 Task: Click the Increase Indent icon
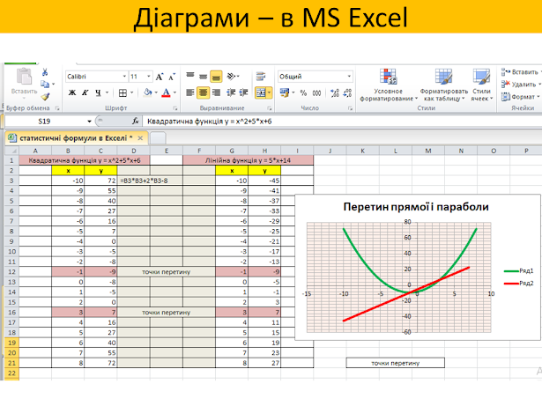[244, 92]
